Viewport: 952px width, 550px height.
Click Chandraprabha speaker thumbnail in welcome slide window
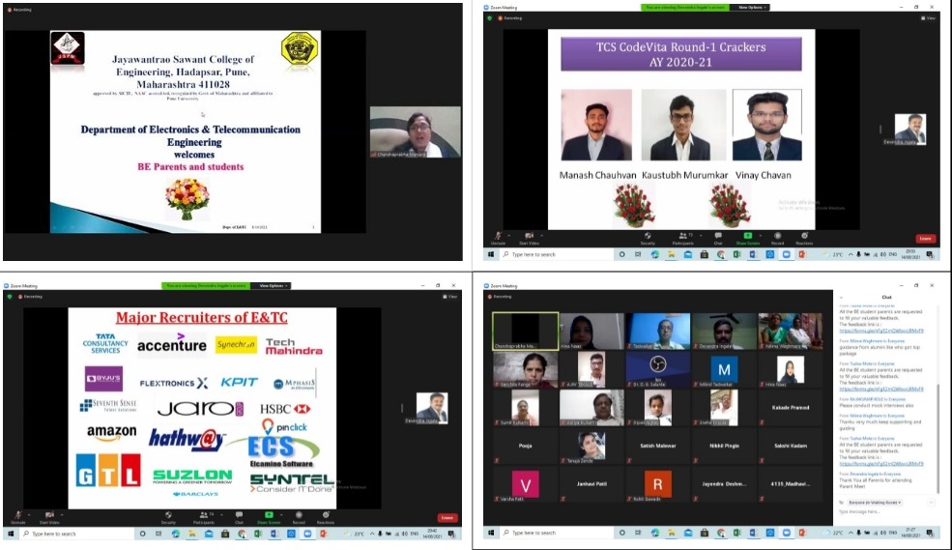[416, 132]
